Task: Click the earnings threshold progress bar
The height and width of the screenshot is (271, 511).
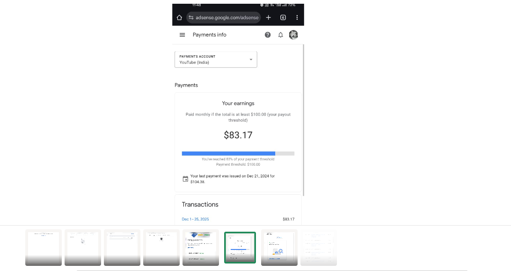Action: pyautogui.click(x=238, y=154)
